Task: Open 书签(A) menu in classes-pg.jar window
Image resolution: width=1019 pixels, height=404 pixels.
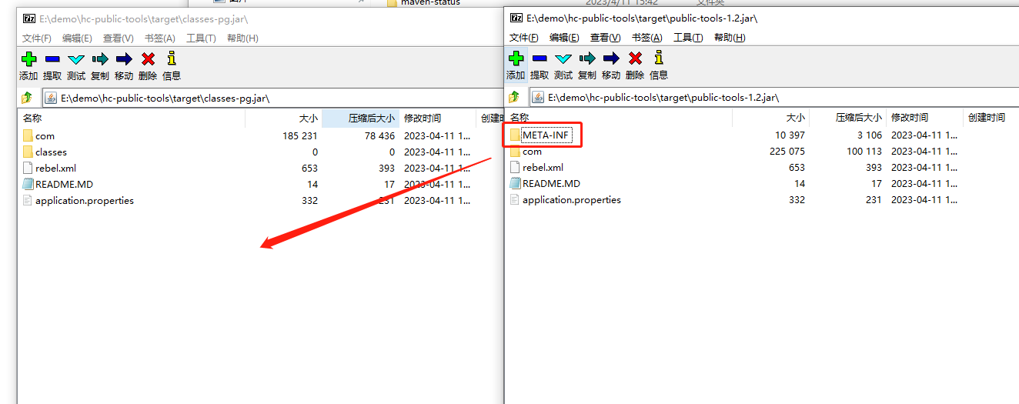Action: click(x=159, y=38)
